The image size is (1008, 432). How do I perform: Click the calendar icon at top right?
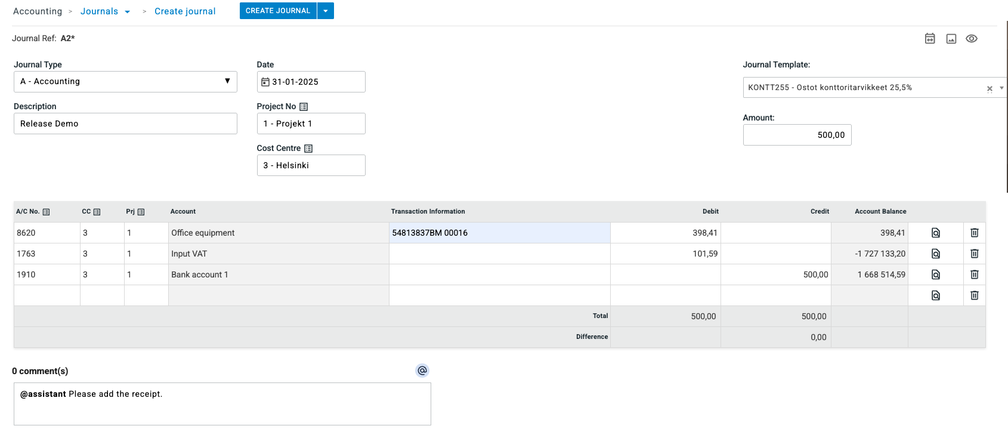pyautogui.click(x=929, y=39)
